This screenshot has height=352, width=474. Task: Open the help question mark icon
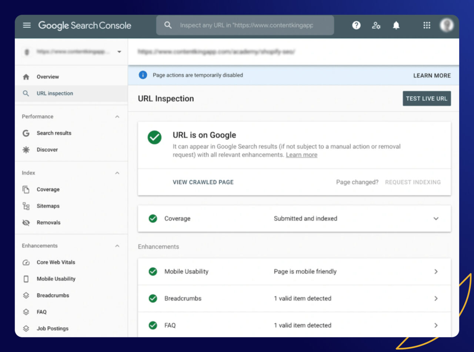pos(356,25)
